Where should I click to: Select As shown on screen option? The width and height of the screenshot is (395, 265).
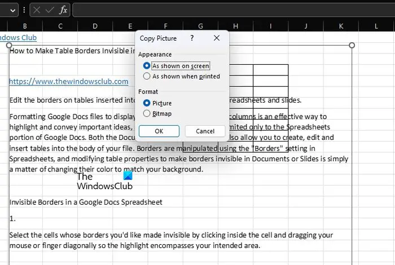tap(176, 66)
